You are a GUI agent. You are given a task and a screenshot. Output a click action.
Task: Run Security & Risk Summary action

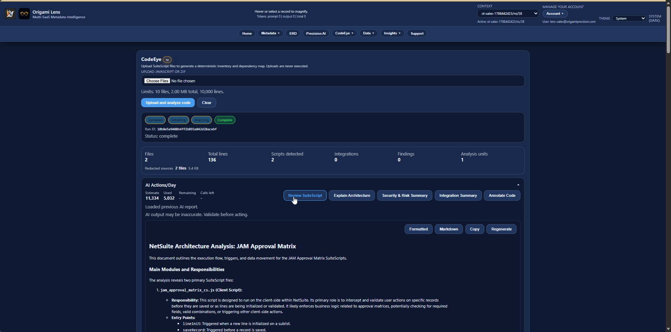(405, 195)
